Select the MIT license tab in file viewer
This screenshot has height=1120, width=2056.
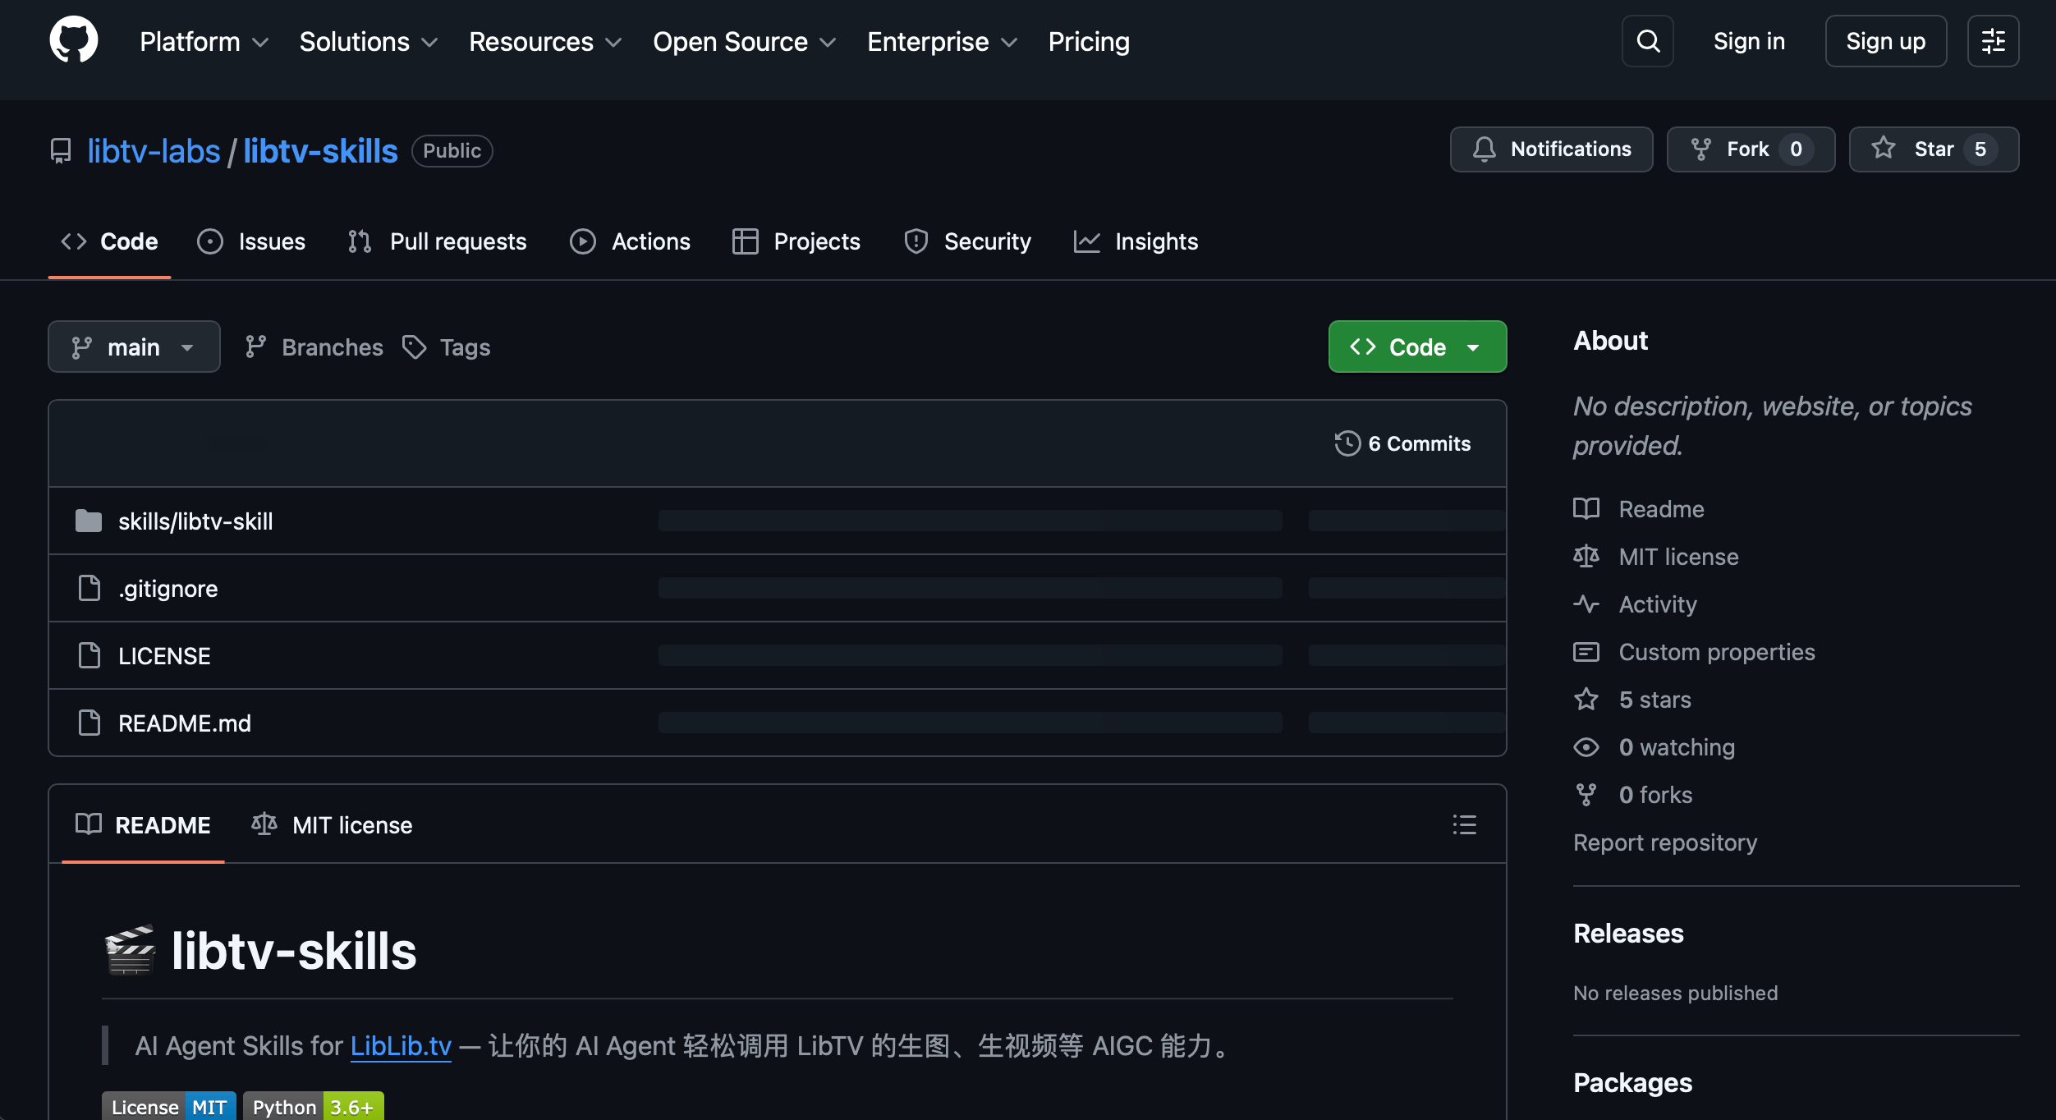pyautogui.click(x=332, y=824)
